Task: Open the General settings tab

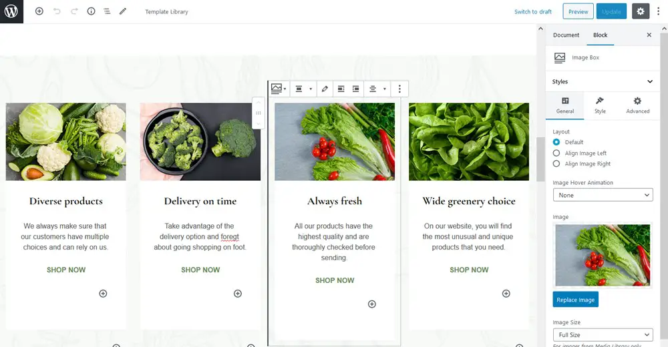Action: (565, 105)
